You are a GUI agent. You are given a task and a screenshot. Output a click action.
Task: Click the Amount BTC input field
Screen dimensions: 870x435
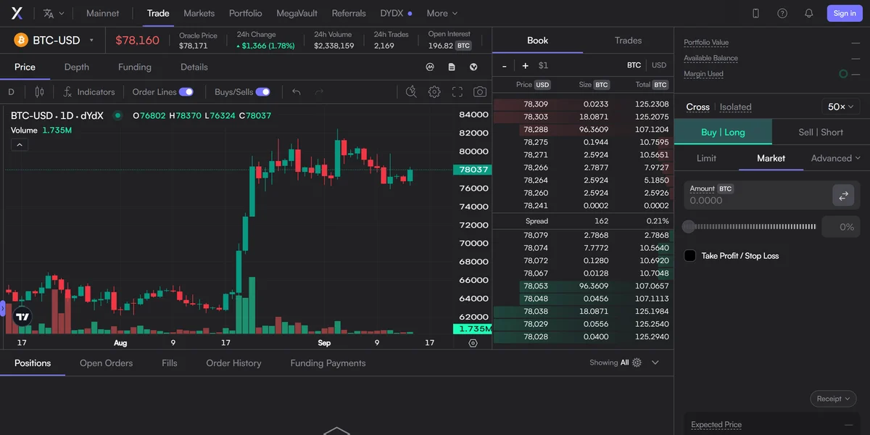758,195
